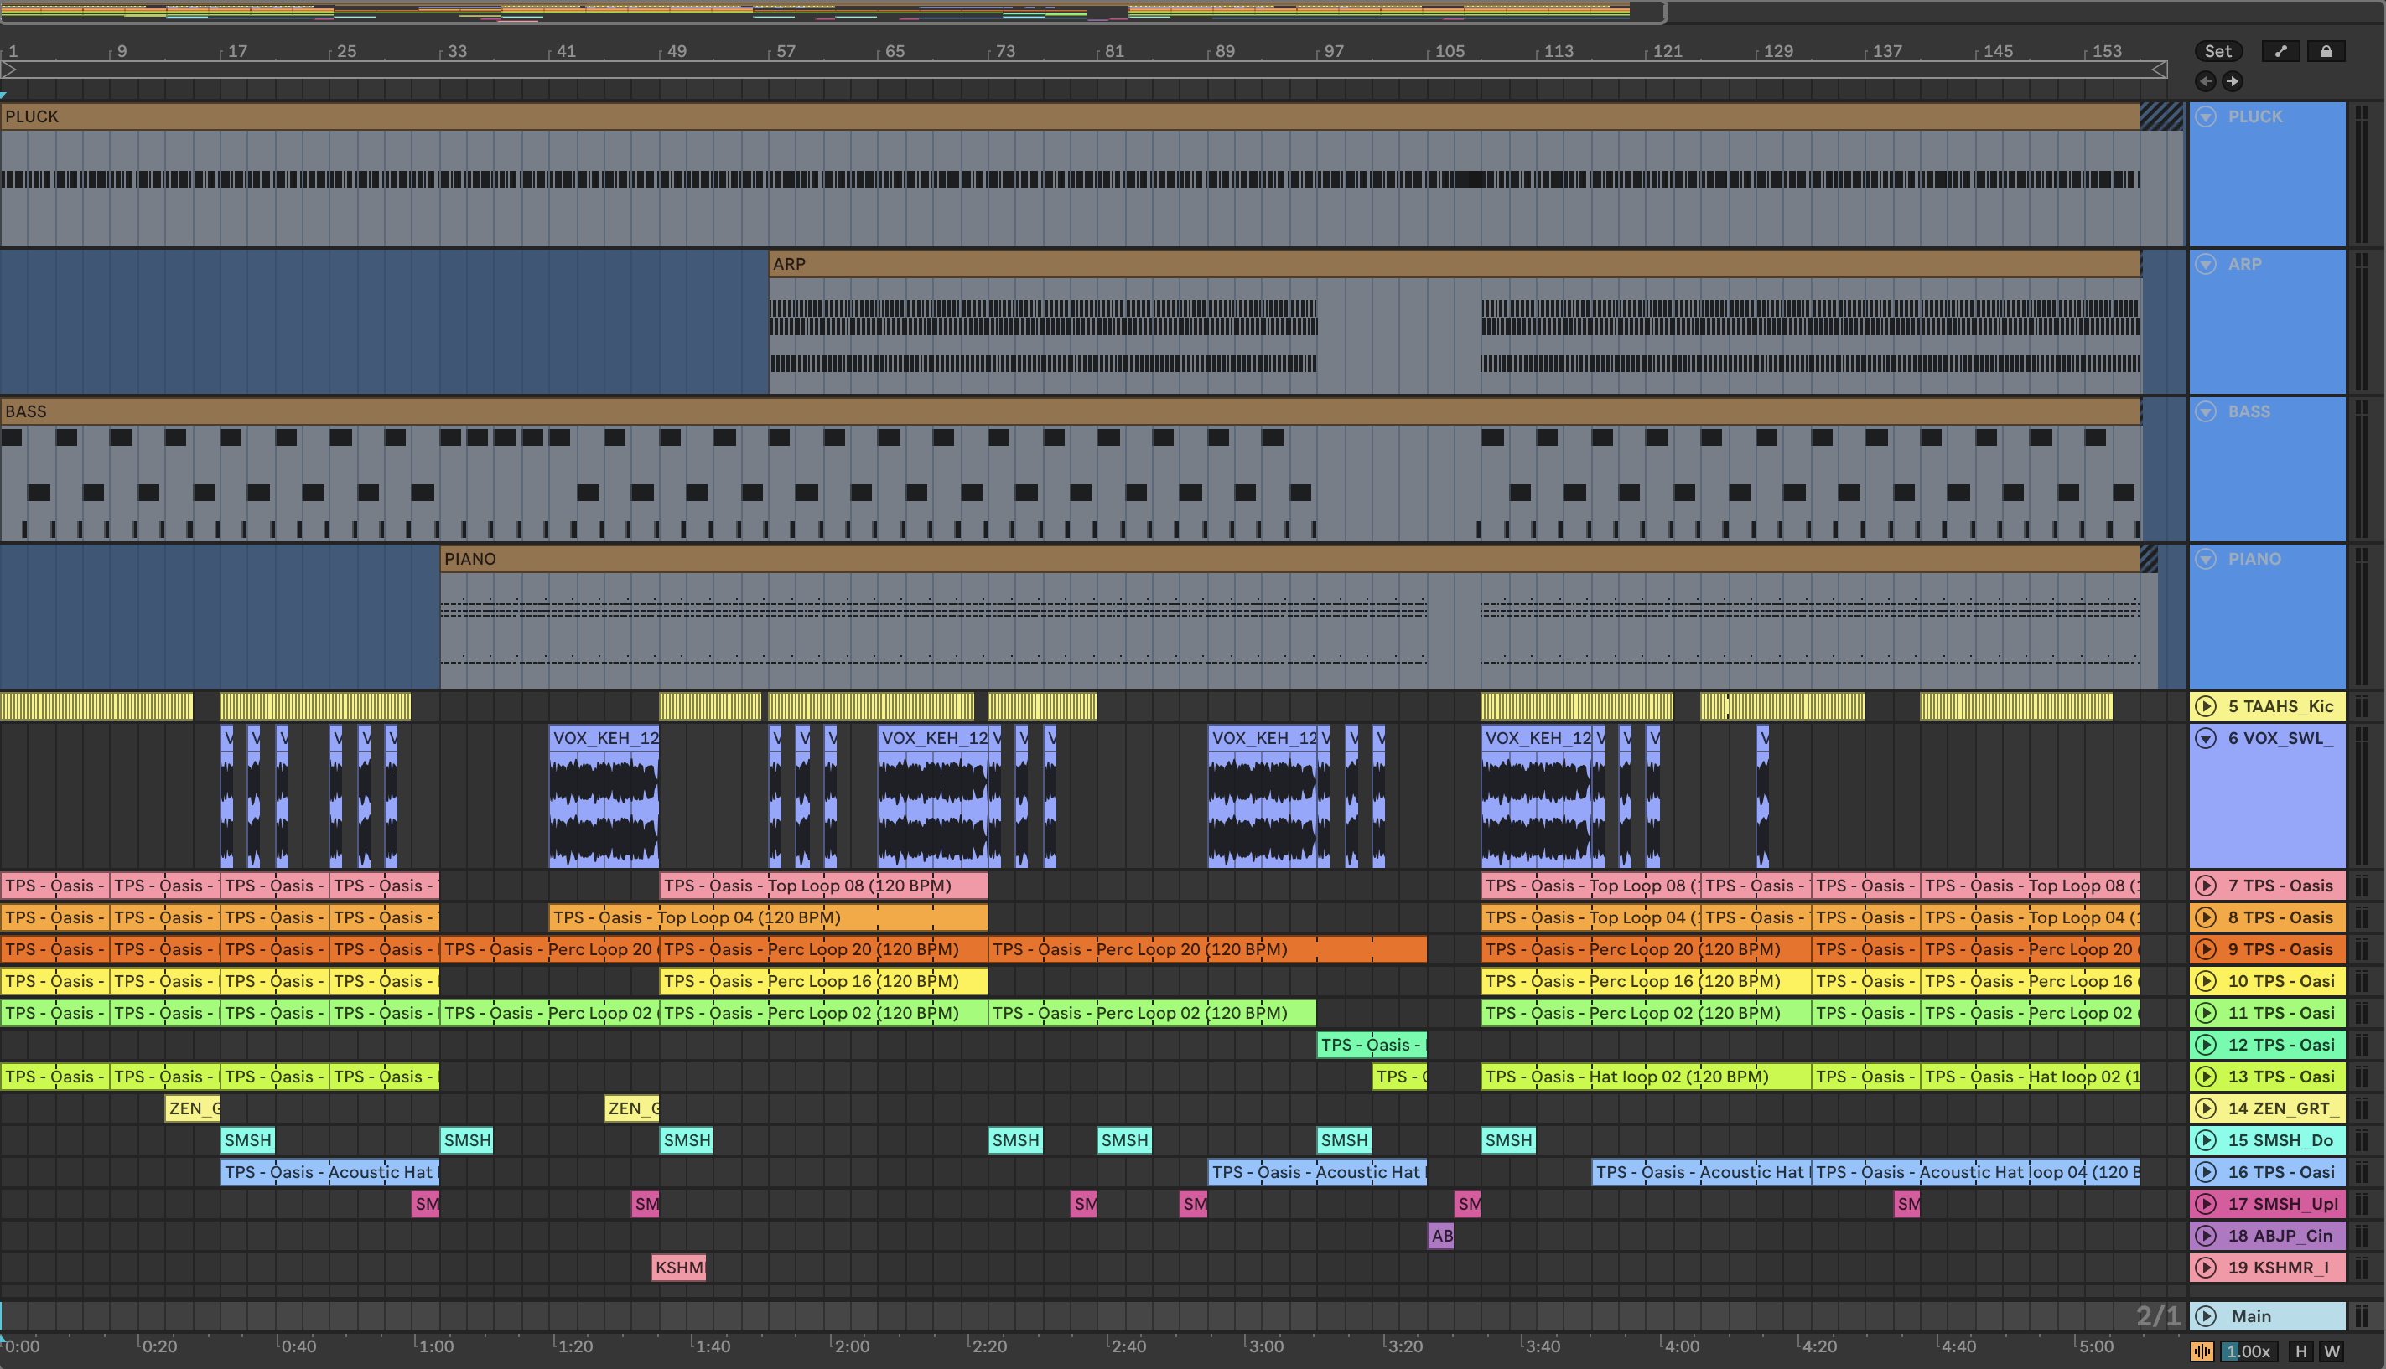Viewport: 2386px width, 1369px height.
Task: Toggle automation mode line icon
Action: (2280, 52)
